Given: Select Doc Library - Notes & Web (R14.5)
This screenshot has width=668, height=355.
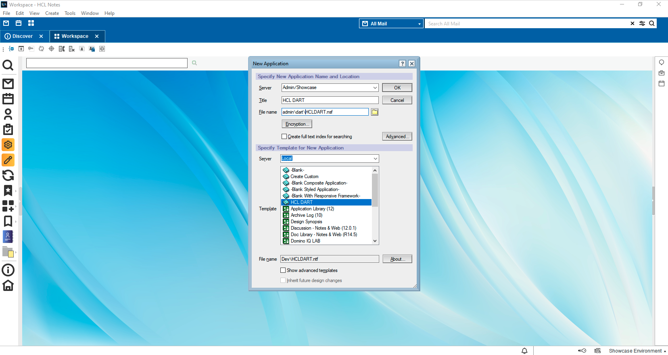Looking at the screenshot, I should pyautogui.click(x=326, y=235).
